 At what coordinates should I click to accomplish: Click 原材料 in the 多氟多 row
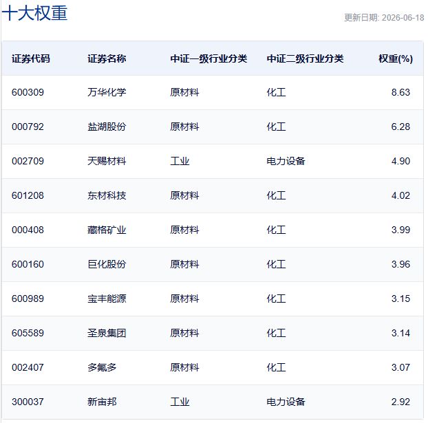tap(184, 367)
